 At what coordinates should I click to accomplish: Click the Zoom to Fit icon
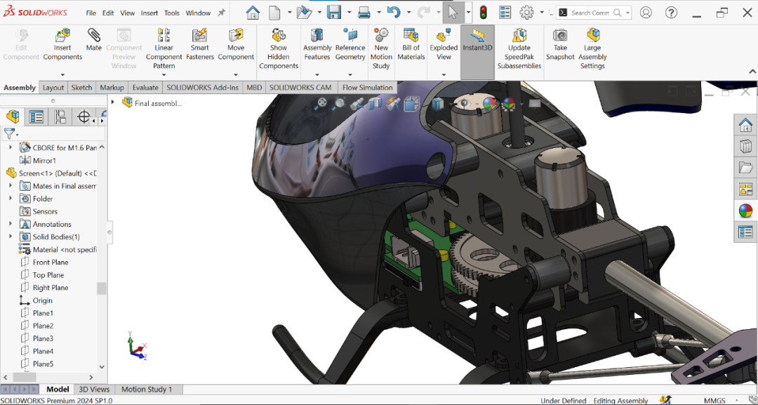pos(322,102)
